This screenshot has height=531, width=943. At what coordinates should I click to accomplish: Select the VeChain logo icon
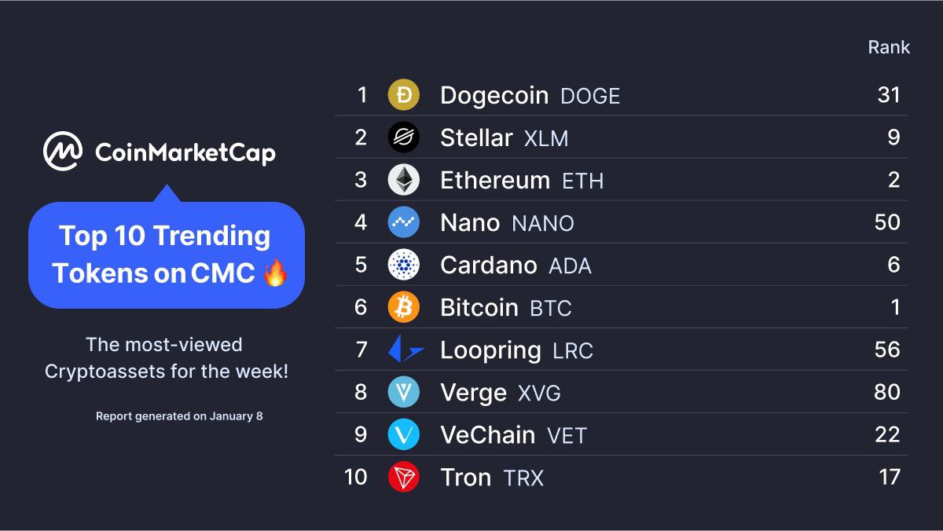tap(404, 434)
